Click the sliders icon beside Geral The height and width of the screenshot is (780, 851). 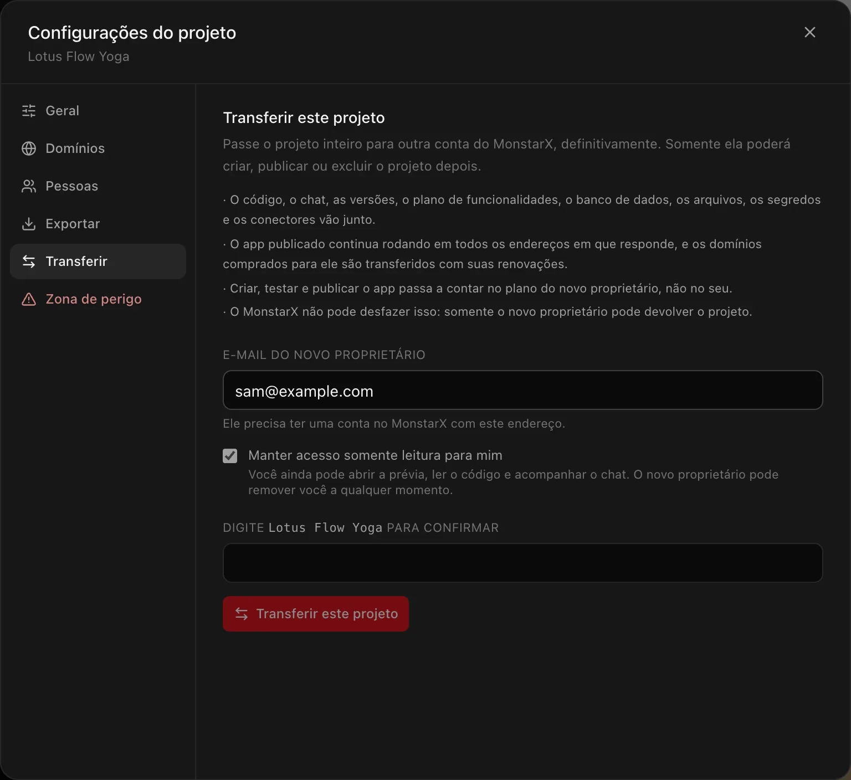click(29, 111)
